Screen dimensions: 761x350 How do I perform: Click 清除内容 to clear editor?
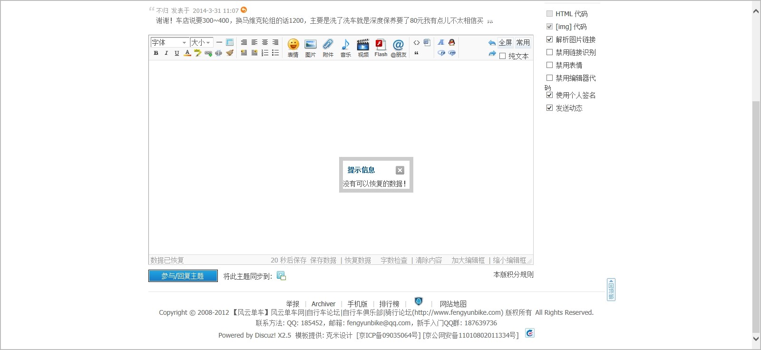[429, 260]
